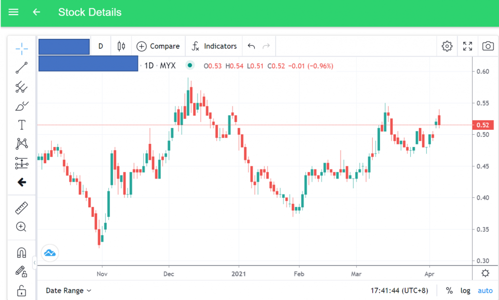Open the D timeframe interval selector

point(101,46)
